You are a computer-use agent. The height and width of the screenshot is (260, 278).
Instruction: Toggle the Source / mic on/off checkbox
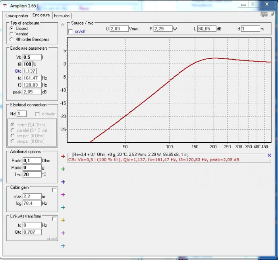click(x=70, y=31)
